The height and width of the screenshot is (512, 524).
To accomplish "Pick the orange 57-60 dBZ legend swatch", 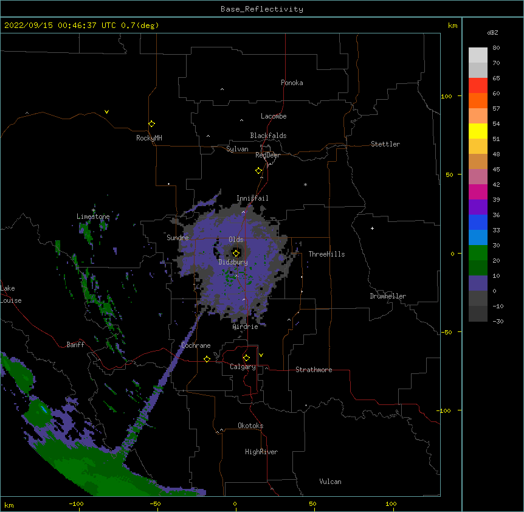I will pos(478,100).
